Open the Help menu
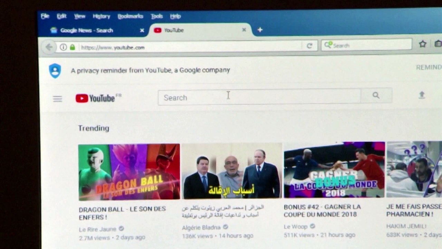The height and width of the screenshot is (249, 442). coord(175,16)
